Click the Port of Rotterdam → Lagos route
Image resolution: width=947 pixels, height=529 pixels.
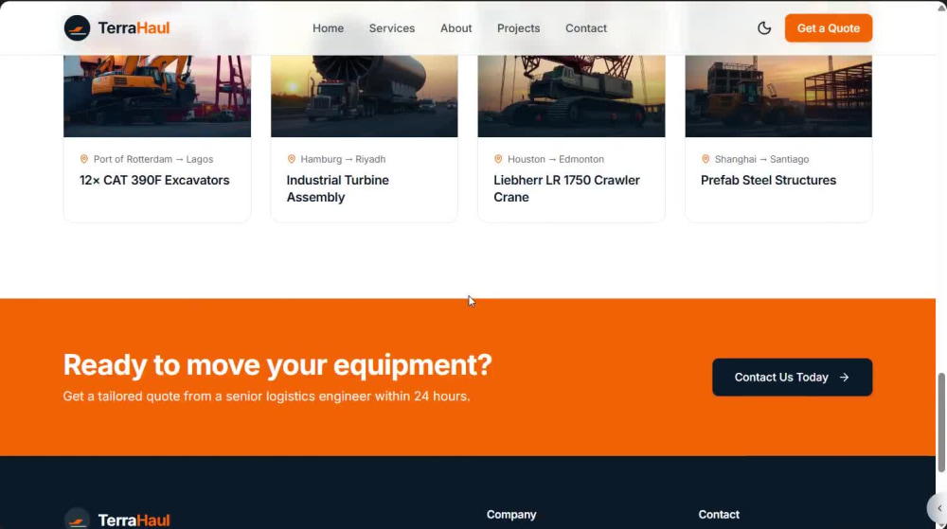point(153,159)
